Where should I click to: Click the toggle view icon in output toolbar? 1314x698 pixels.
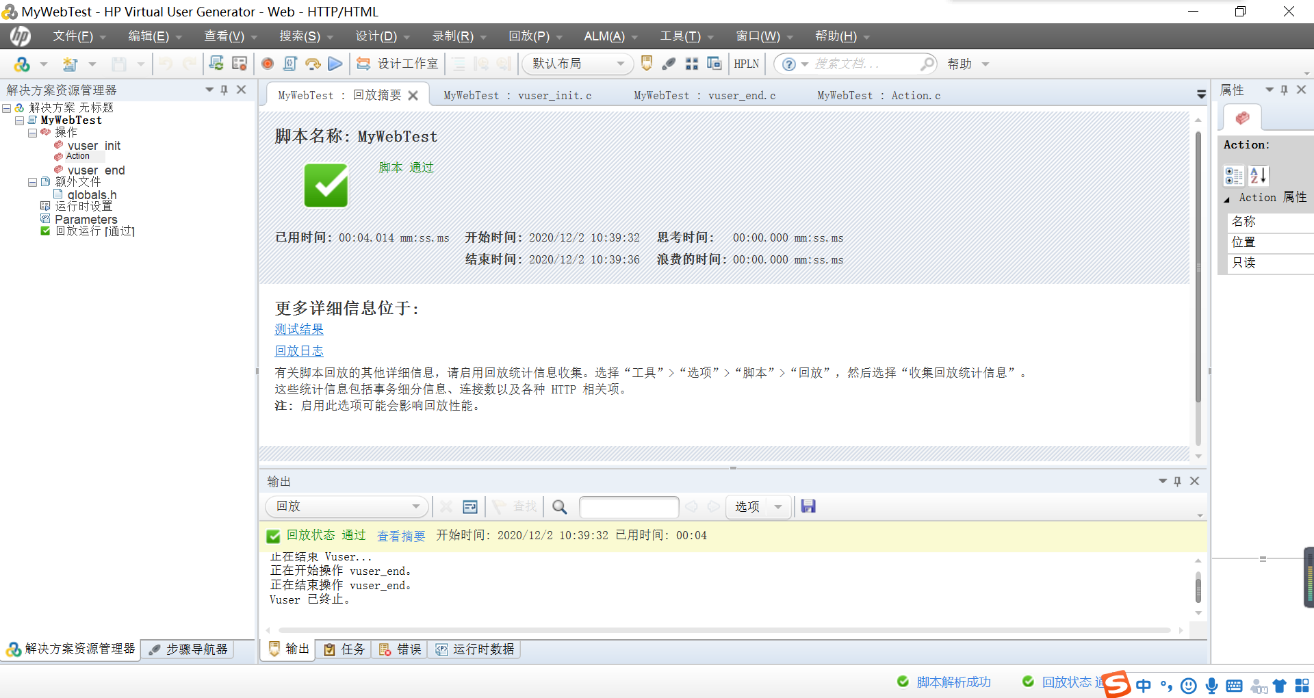tap(470, 506)
